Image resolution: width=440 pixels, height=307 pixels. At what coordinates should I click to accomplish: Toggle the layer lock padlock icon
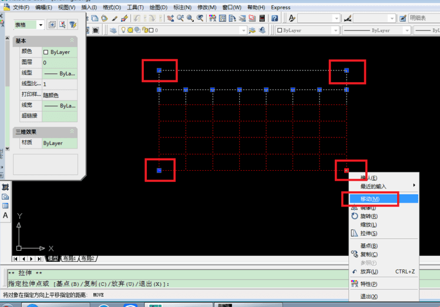(145, 30)
